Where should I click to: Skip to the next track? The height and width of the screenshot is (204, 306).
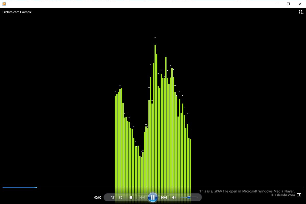point(164,197)
